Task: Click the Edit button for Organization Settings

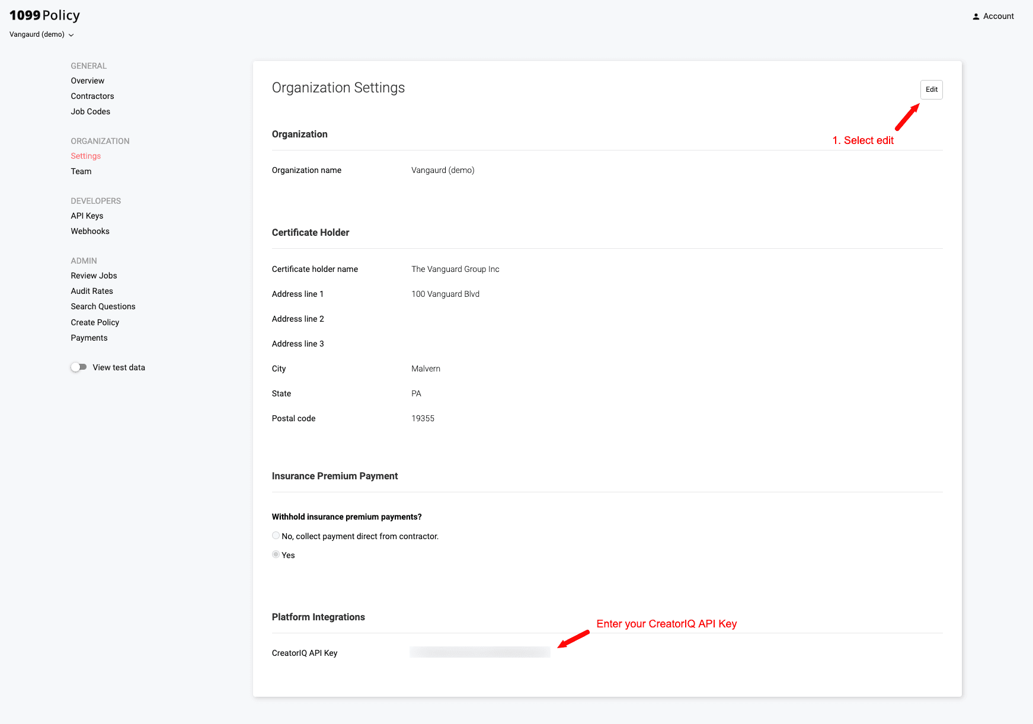Action: (x=930, y=89)
